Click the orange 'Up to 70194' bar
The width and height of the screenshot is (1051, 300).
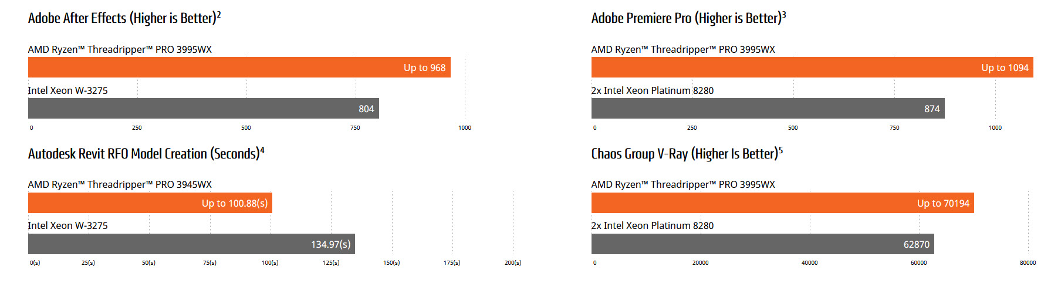(782, 203)
